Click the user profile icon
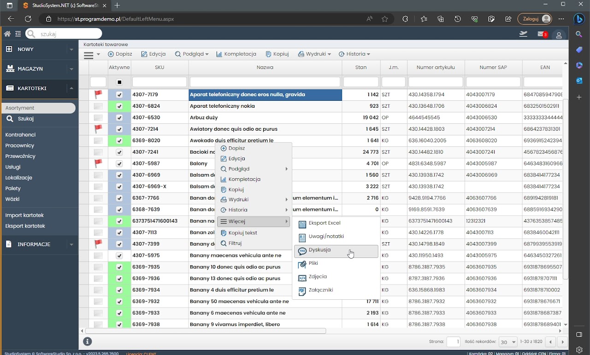The image size is (590, 355). [x=559, y=35]
